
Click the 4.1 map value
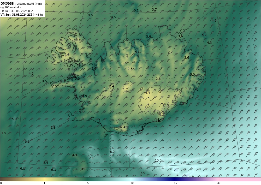click(84, 169)
